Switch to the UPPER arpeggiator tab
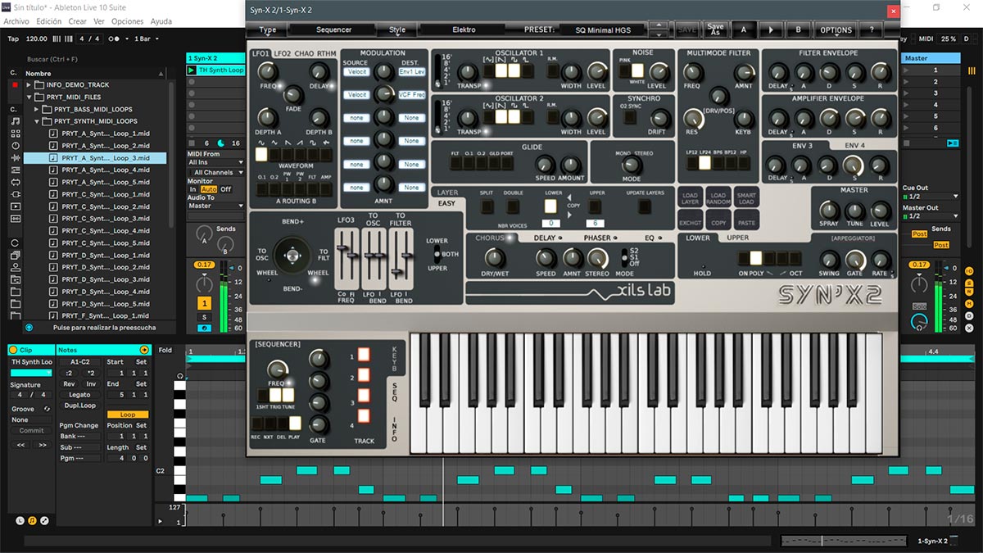 pos(738,238)
